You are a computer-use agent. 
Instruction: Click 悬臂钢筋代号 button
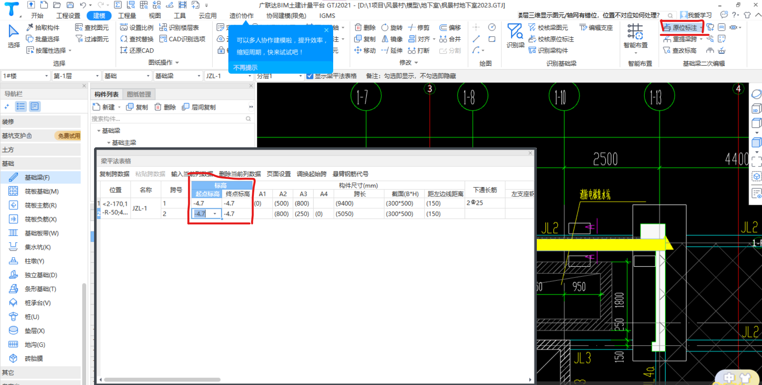pyautogui.click(x=350, y=174)
